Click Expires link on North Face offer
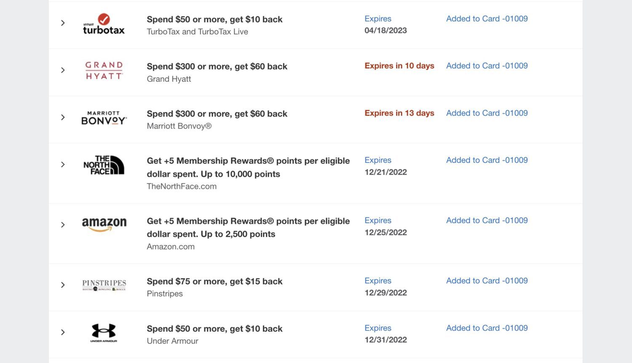The height and width of the screenshot is (363, 632). tap(378, 160)
